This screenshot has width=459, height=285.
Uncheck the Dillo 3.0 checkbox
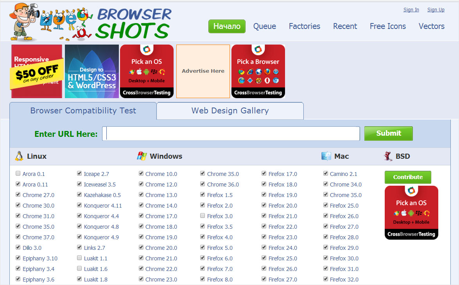(x=18, y=247)
